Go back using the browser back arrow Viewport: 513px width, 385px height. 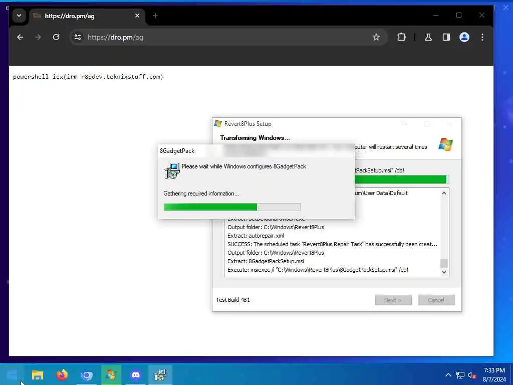[x=20, y=37]
